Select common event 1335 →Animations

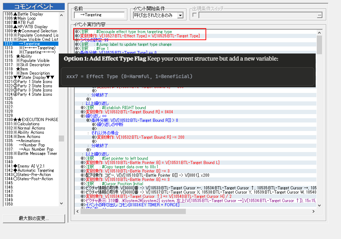(x=31, y=141)
